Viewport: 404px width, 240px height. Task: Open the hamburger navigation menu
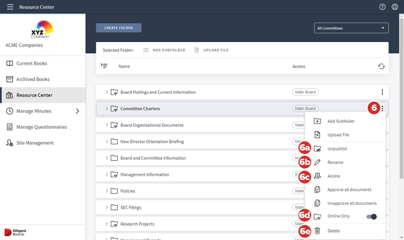pos(10,7)
